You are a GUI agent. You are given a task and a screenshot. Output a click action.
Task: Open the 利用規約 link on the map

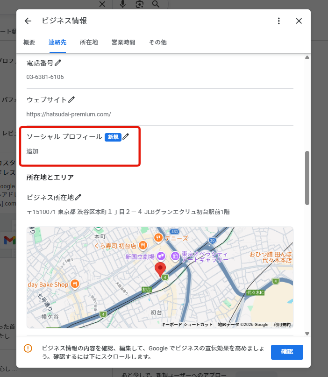(282, 324)
